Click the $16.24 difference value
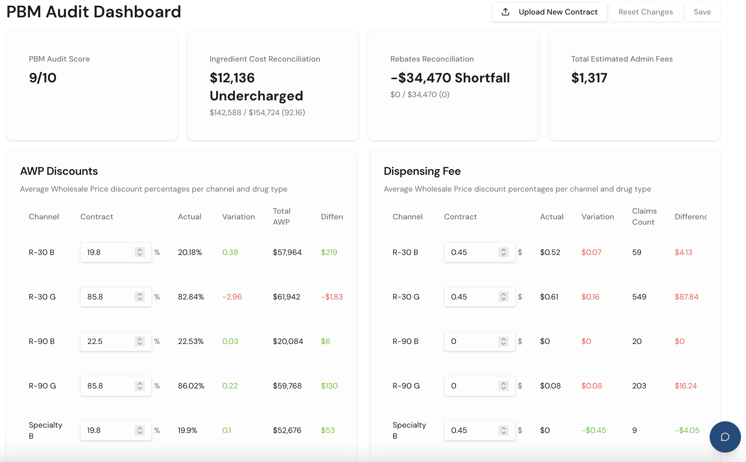 tap(686, 386)
